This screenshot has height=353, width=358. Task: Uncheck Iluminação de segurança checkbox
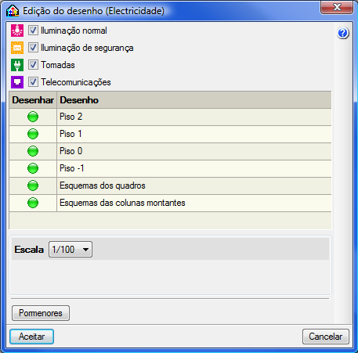(33, 48)
